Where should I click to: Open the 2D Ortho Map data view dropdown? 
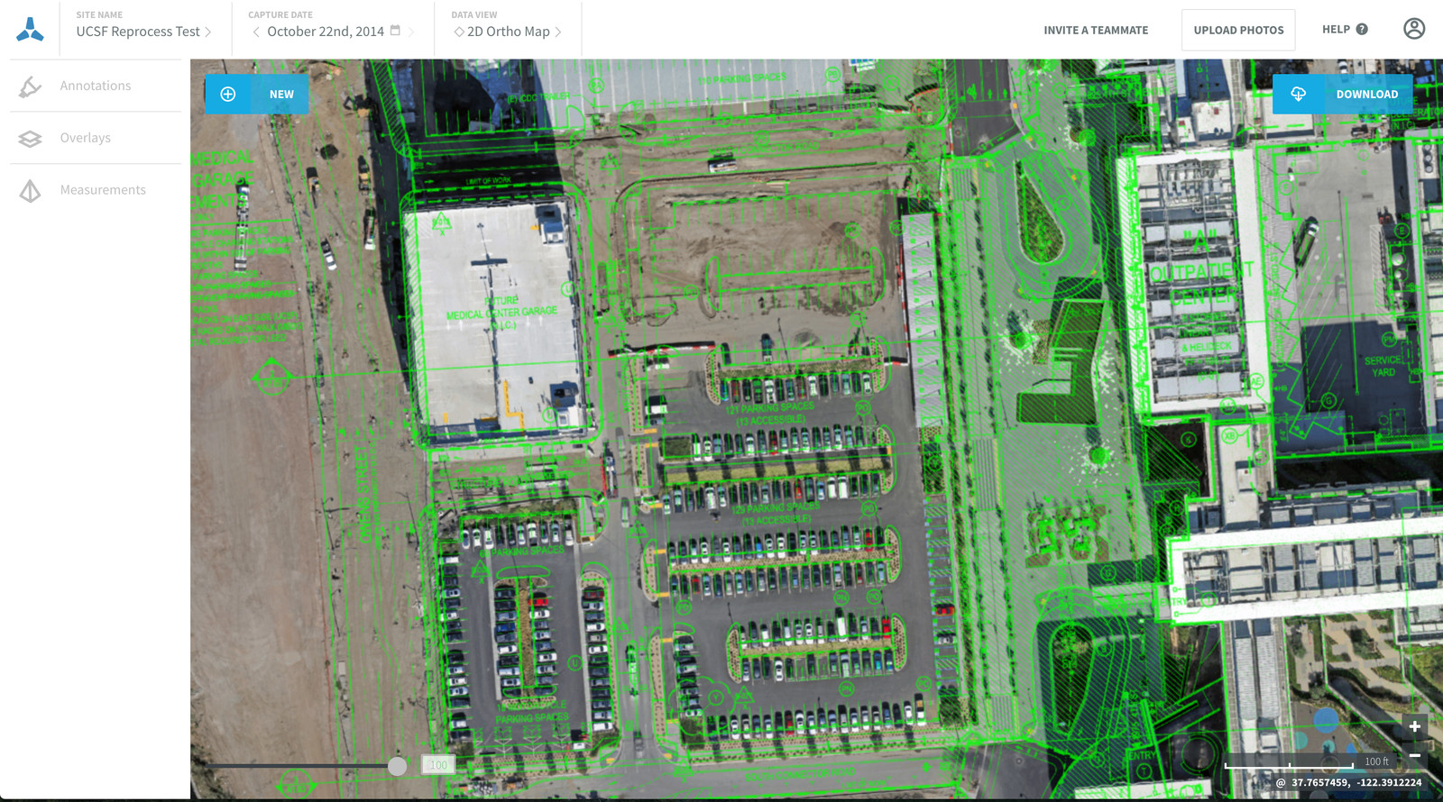click(x=508, y=32)
